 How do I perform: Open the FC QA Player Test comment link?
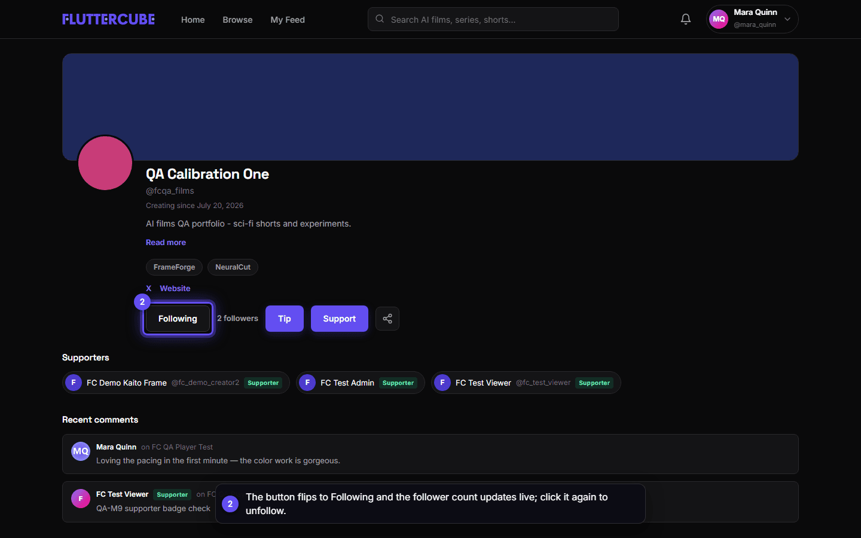pos(182,447)
